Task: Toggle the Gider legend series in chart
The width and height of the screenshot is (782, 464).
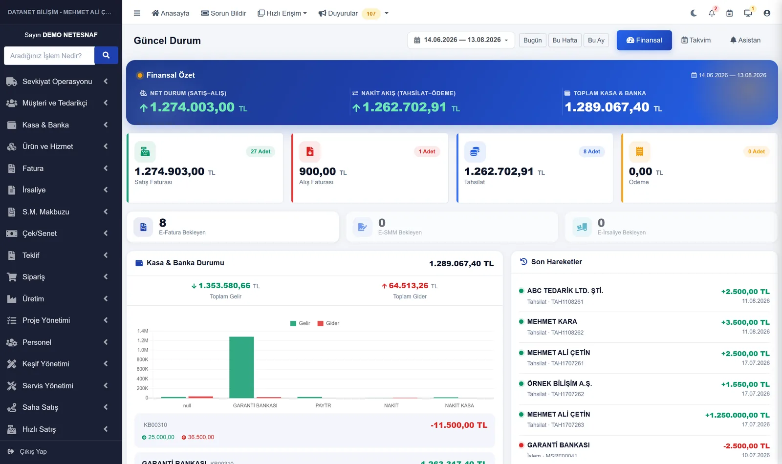Action: pos(328,323)
